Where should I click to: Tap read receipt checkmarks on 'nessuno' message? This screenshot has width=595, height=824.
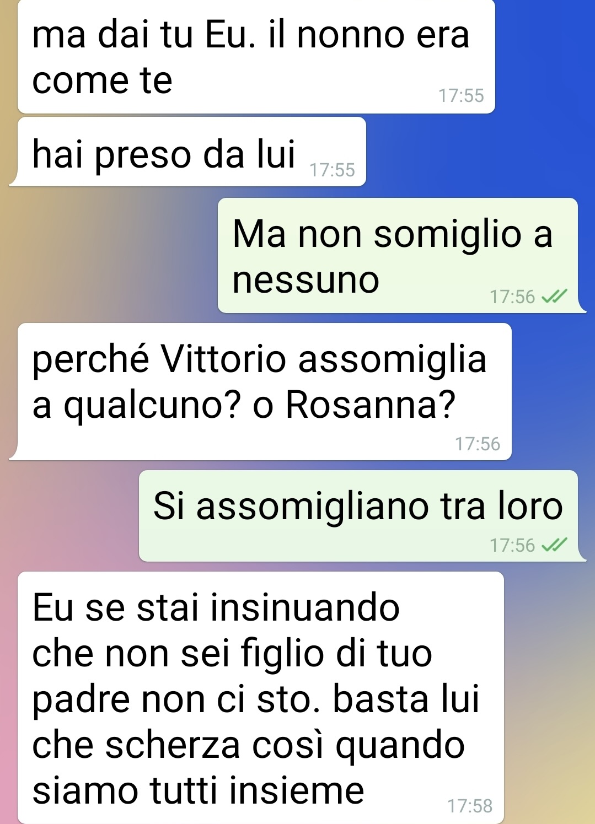pyautogui.click(x=554, y=297)
